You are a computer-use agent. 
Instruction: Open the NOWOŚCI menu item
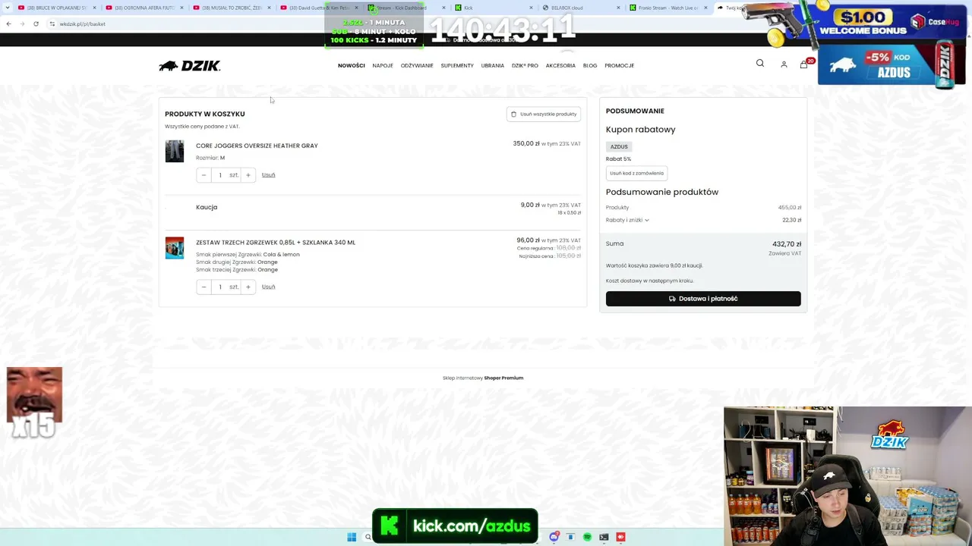coord(352,66)
